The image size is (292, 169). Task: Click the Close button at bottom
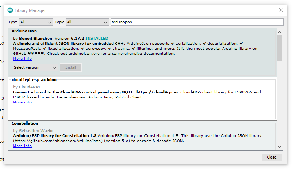272,157
